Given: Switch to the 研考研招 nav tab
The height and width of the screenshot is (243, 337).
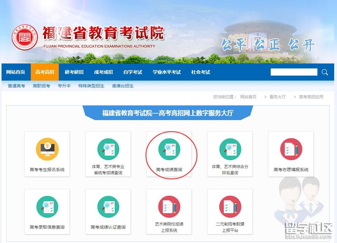Looking at the screenshot, I should 74,72.
